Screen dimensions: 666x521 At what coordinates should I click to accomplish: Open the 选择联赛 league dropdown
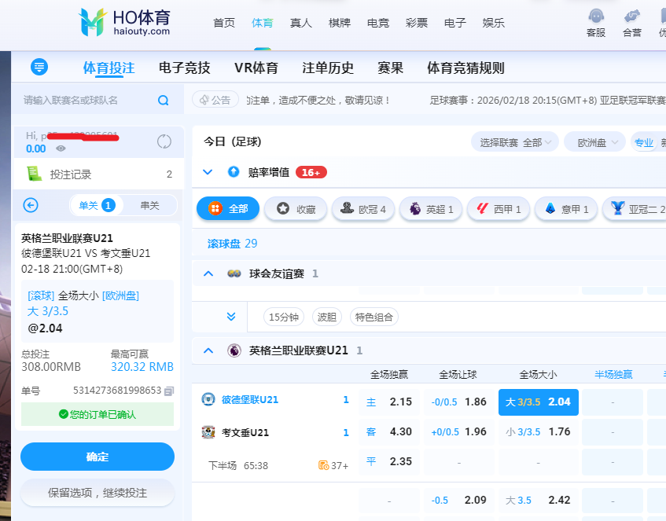click(514, 142)
